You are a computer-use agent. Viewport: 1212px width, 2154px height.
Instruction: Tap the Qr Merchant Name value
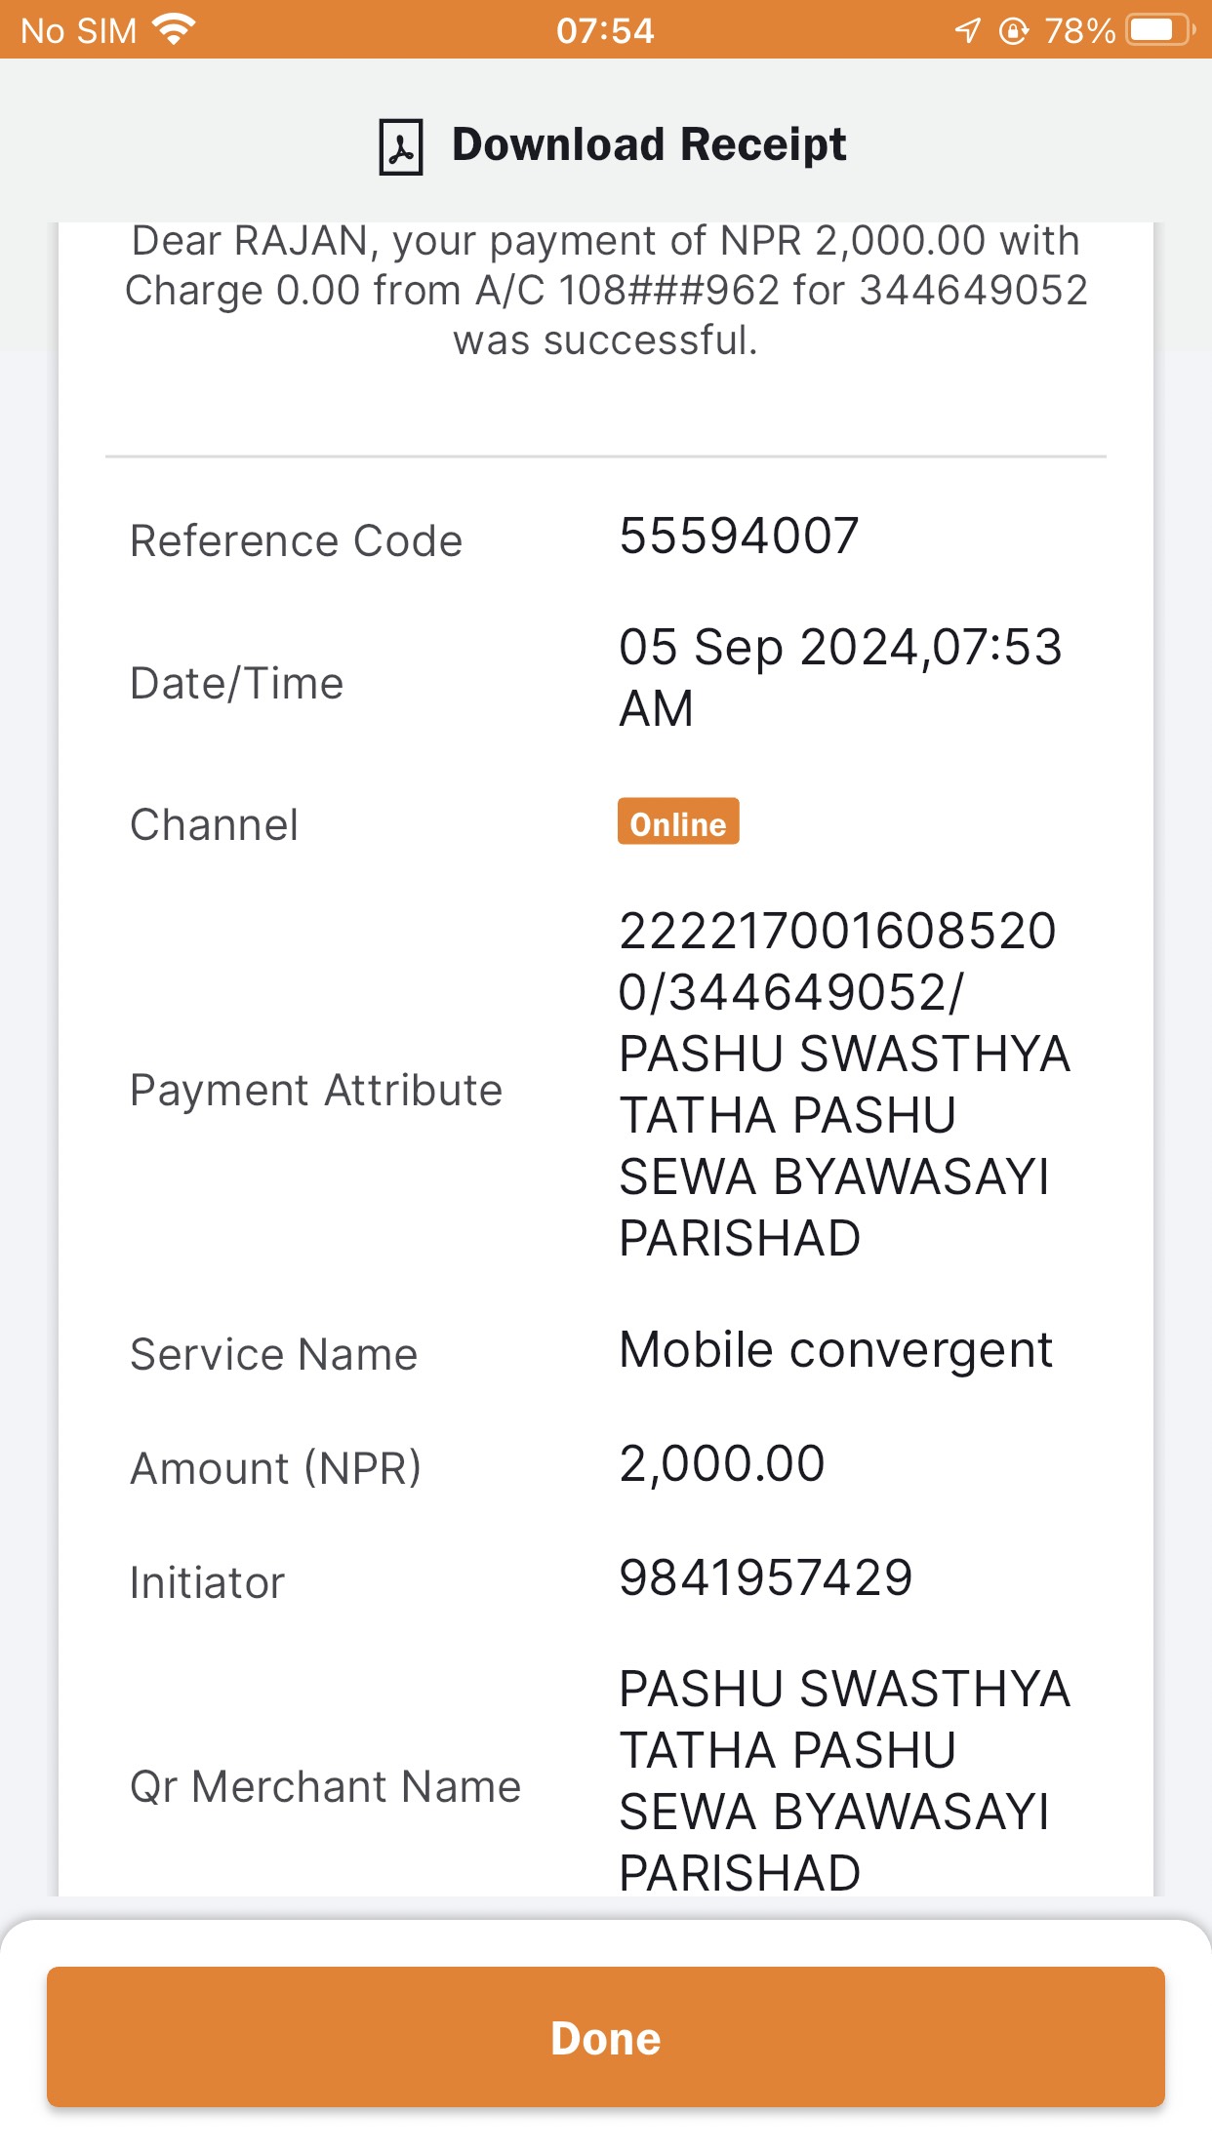coord(845,1780)
